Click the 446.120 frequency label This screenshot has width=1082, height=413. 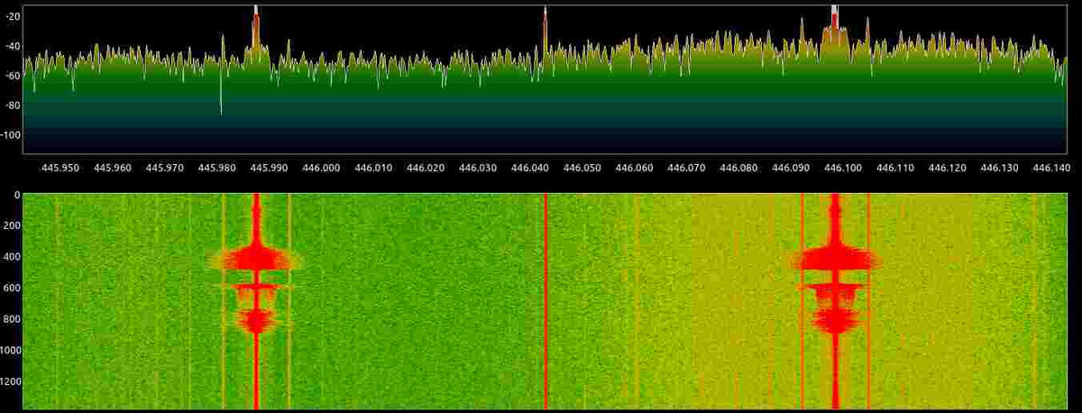948,168
